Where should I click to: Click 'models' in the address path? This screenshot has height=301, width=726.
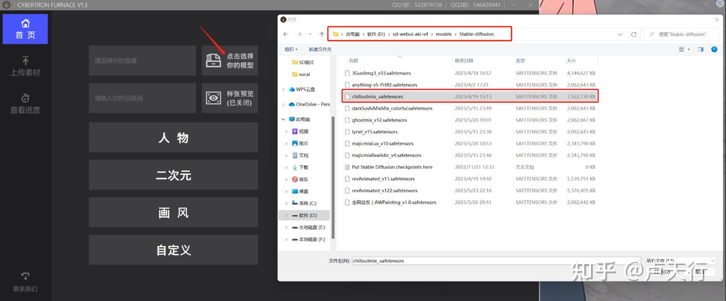(444, 34)
